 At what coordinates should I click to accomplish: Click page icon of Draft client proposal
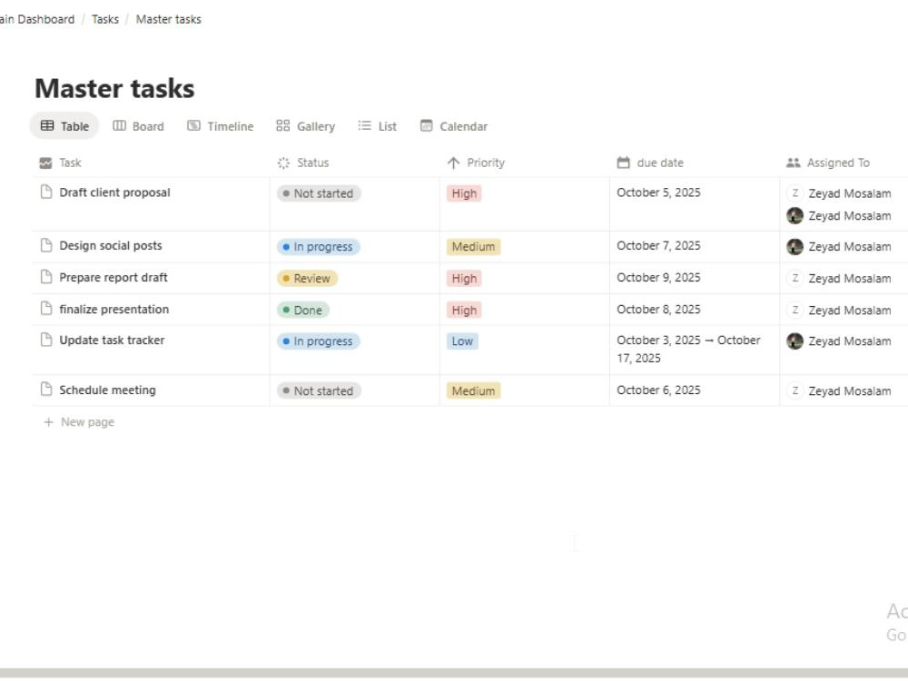46,192
